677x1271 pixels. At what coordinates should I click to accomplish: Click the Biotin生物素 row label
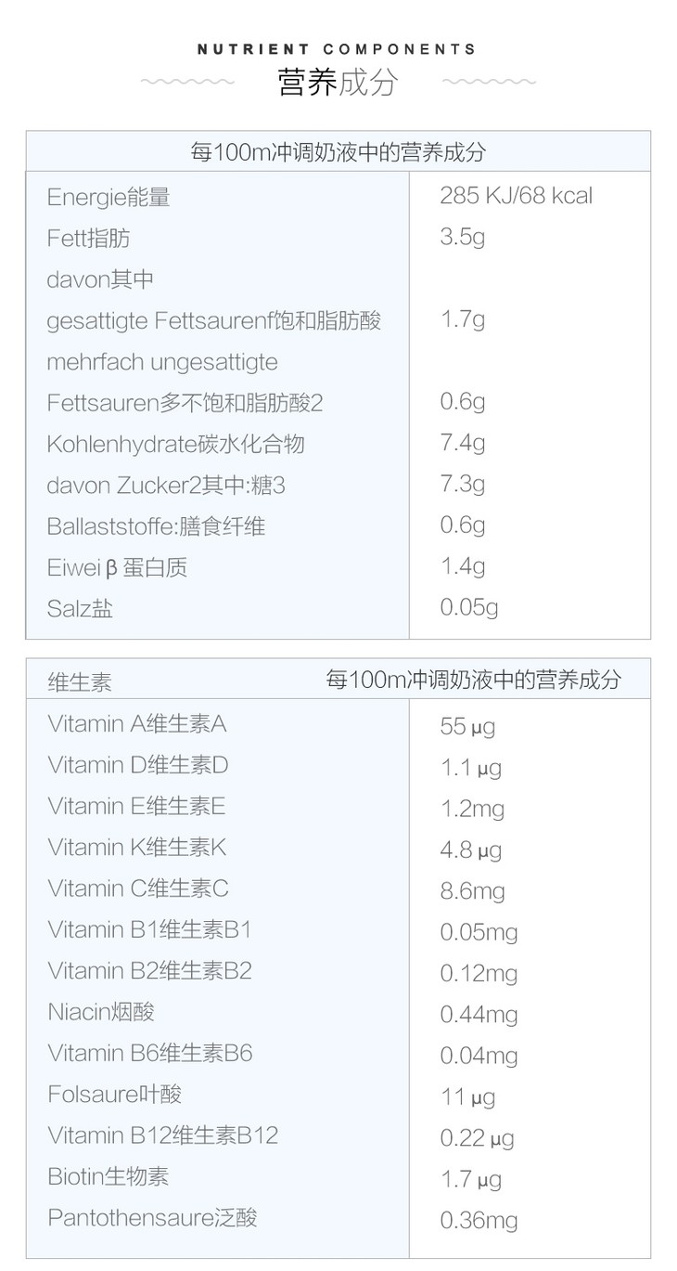click(108, 1176)
